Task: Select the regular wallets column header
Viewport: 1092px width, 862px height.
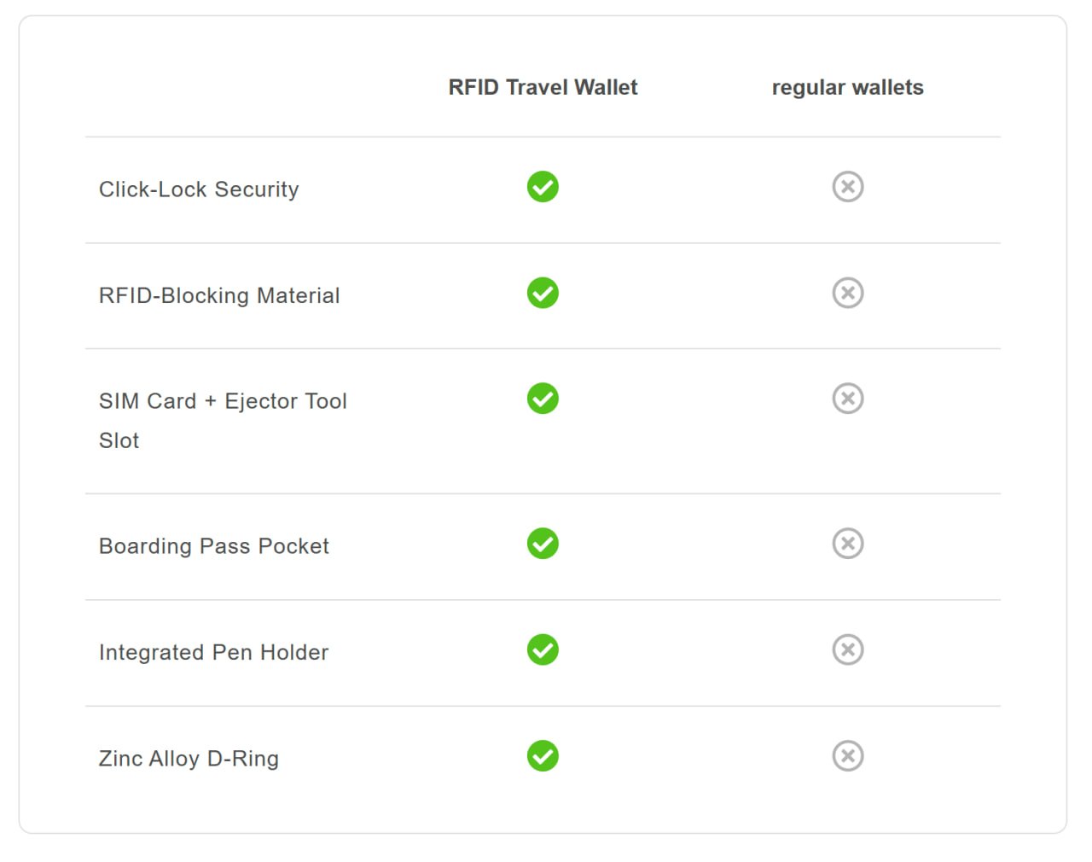Action: pos(847,88)
